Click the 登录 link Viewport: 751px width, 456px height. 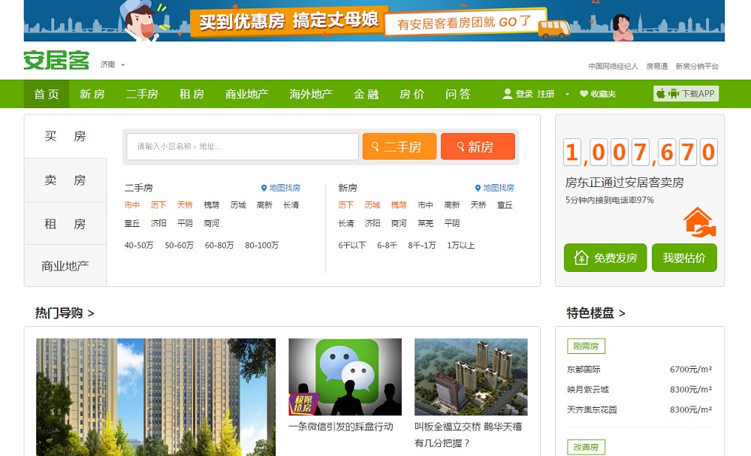pos(524,94)
